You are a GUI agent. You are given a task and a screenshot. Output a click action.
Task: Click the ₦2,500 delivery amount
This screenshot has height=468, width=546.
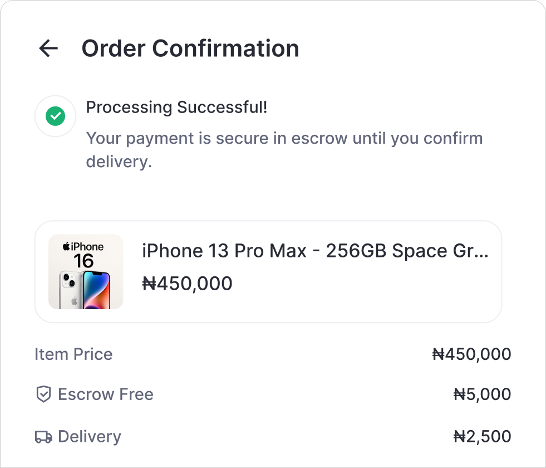(482, 437)
